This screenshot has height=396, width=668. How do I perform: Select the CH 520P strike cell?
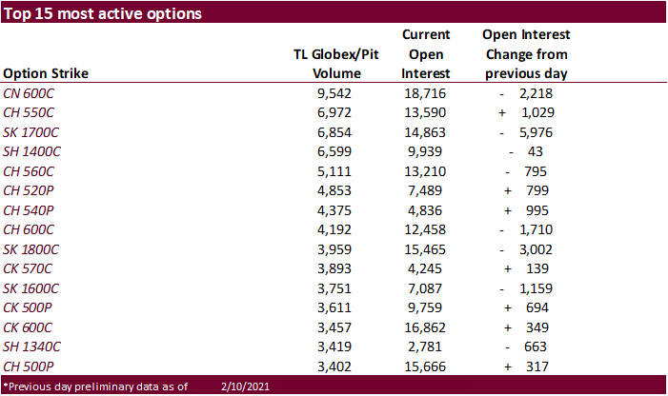click(x=30, y=189)
